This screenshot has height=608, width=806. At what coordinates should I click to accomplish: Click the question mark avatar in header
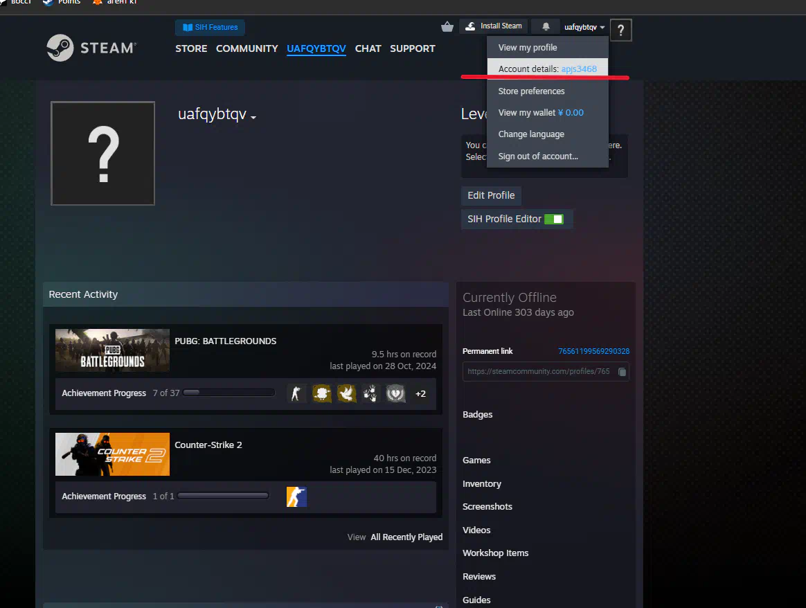[620, 30]
